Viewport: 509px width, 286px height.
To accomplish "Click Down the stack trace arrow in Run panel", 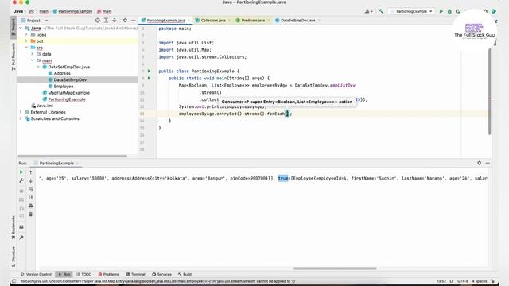I will (31, 180).
